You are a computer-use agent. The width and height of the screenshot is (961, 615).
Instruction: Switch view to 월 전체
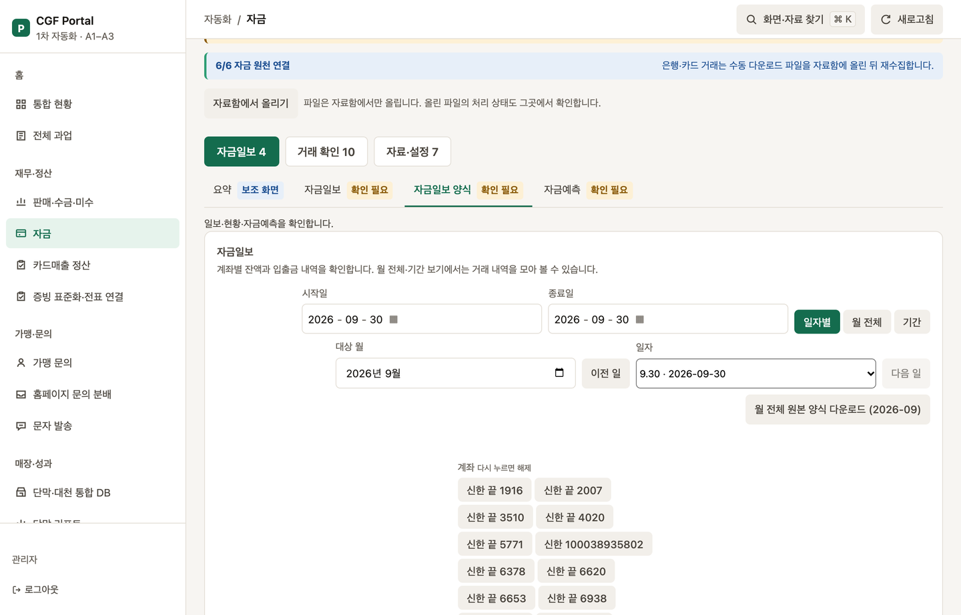[867, 322]
